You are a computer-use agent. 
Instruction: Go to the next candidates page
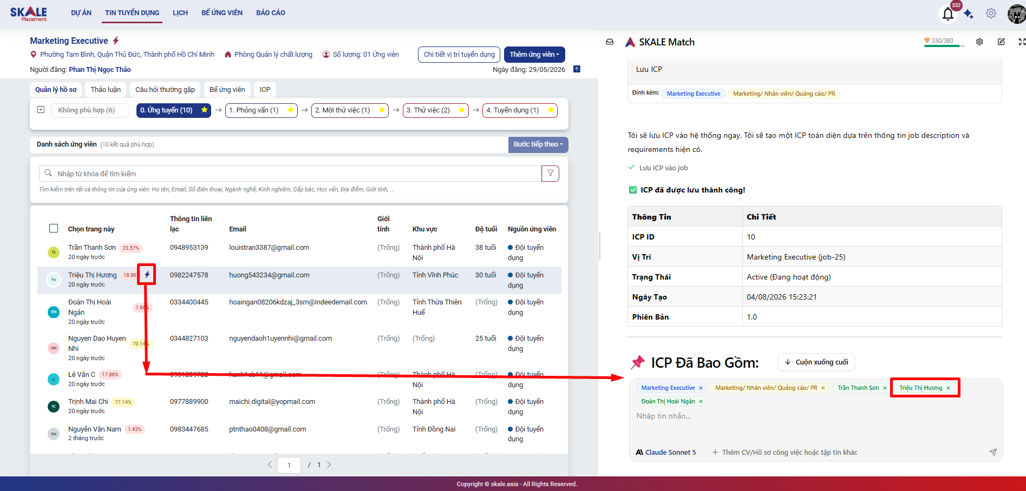329,465
